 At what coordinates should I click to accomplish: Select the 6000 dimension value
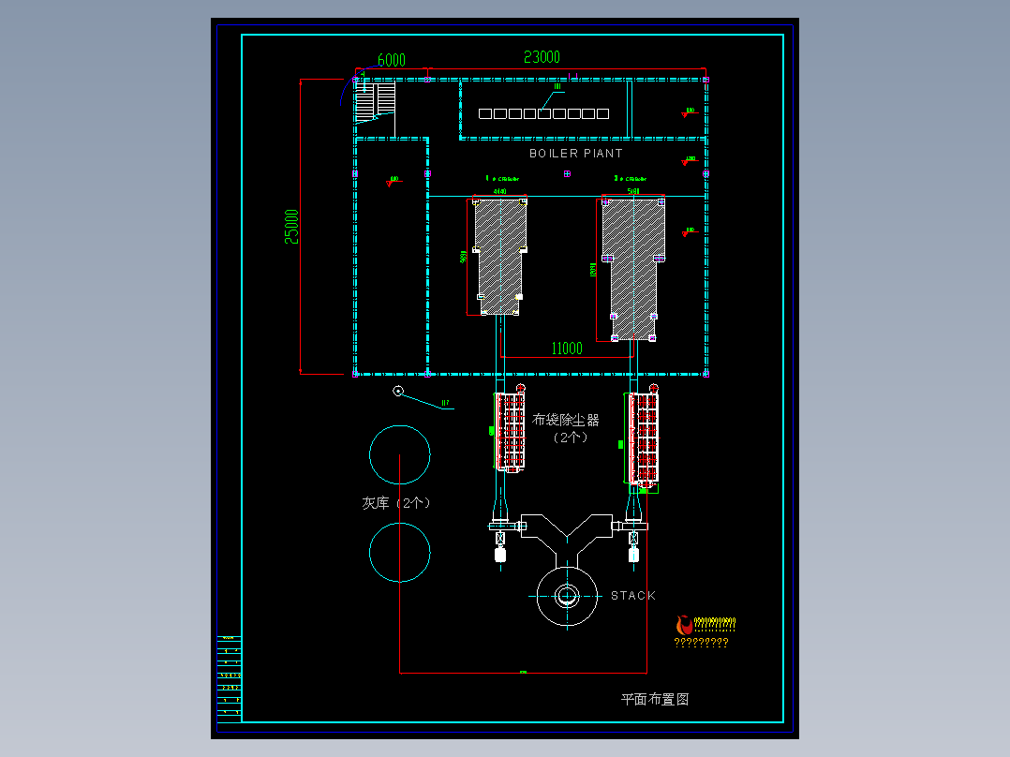tap(391, 60)
